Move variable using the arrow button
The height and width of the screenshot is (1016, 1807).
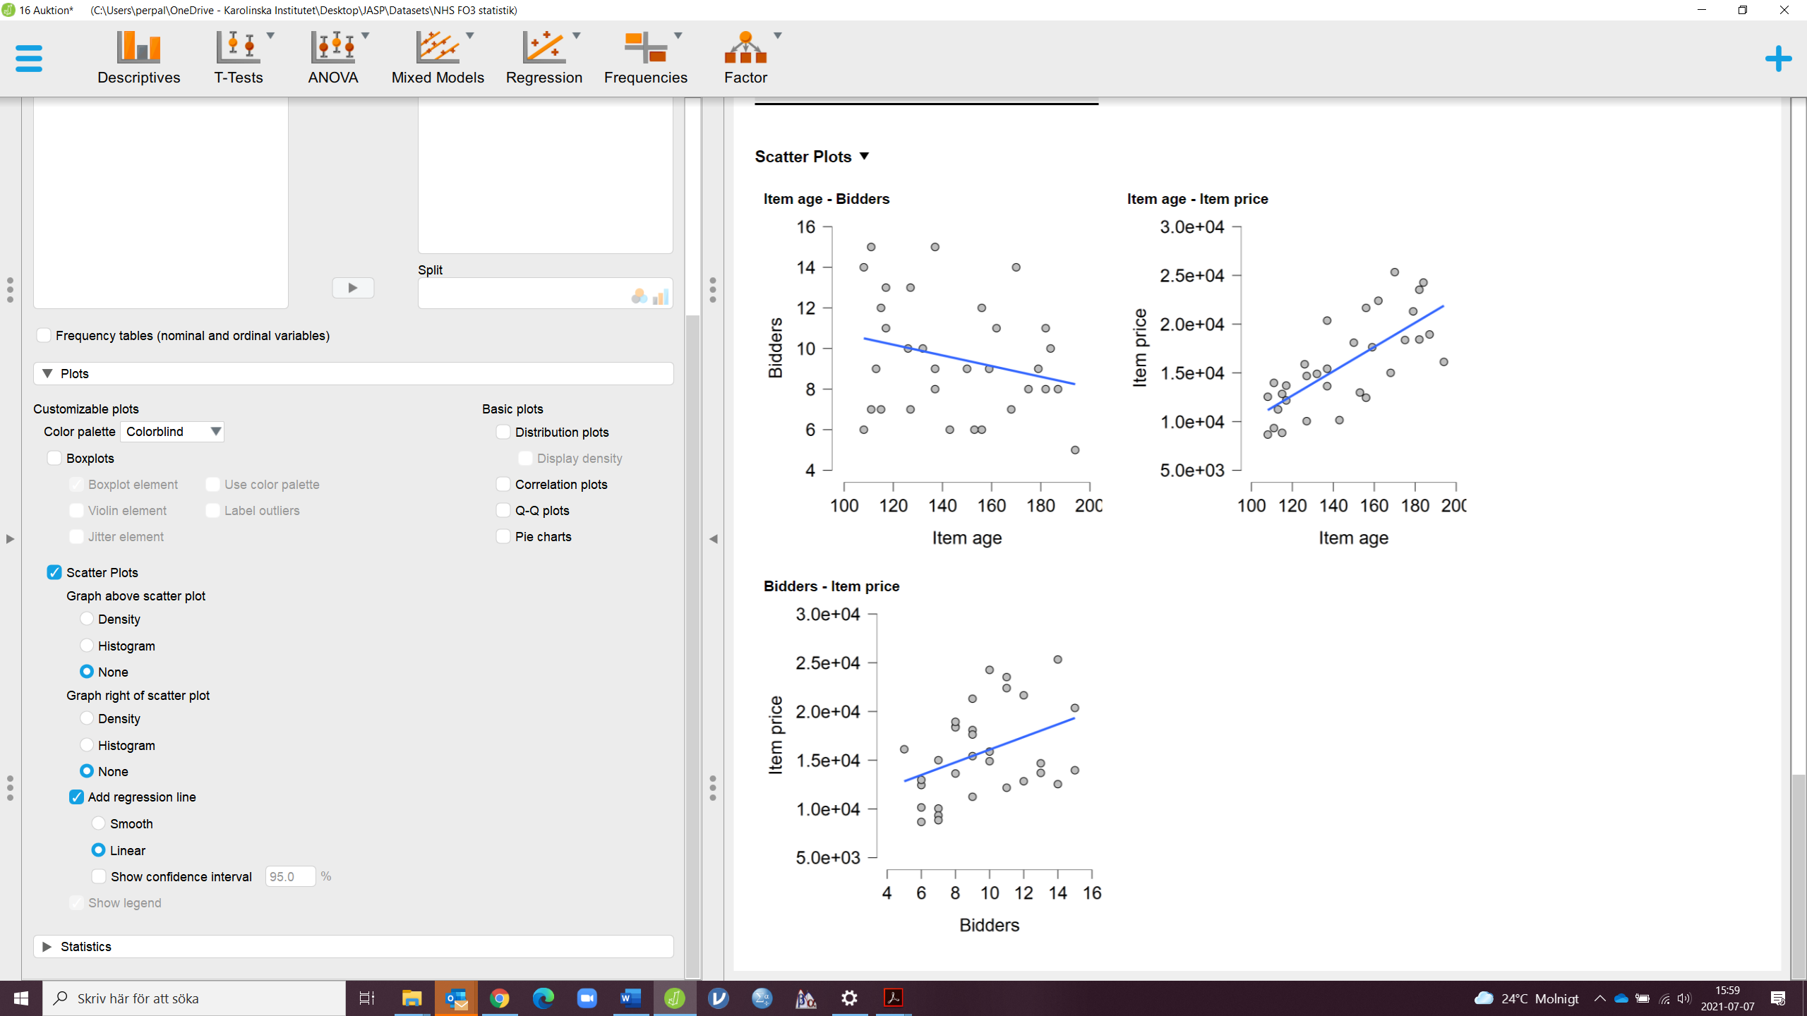(353, 288)
